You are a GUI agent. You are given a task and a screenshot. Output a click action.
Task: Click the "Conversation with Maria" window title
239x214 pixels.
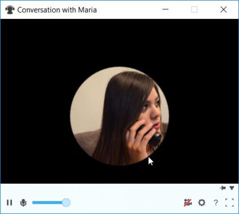click(x=57, y=10)
